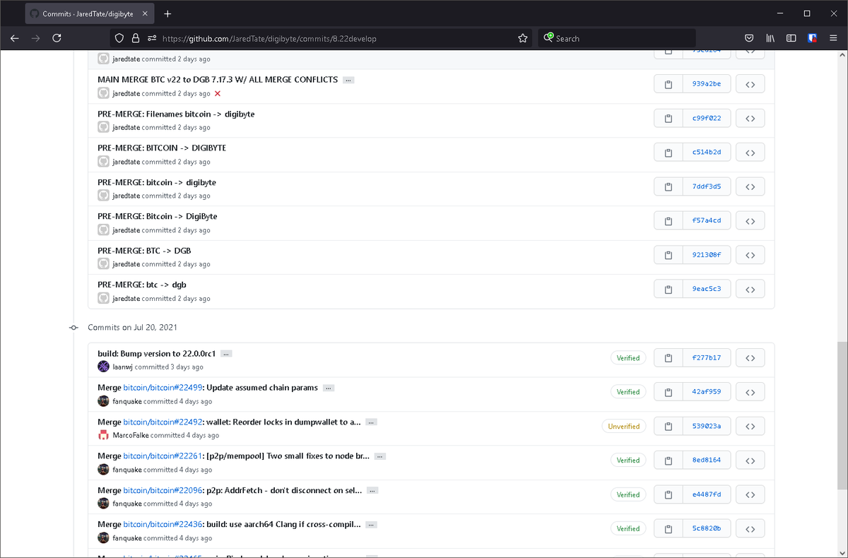The image size is (848, 558).
Task: Expand bitcoin#22261 commit description ellipsis
Action: (380, 456)
